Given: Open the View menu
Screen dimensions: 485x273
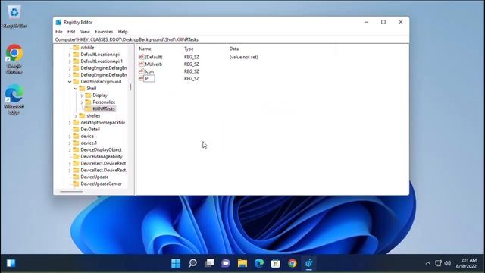Looking at the screenshot, I should (85, 32).
